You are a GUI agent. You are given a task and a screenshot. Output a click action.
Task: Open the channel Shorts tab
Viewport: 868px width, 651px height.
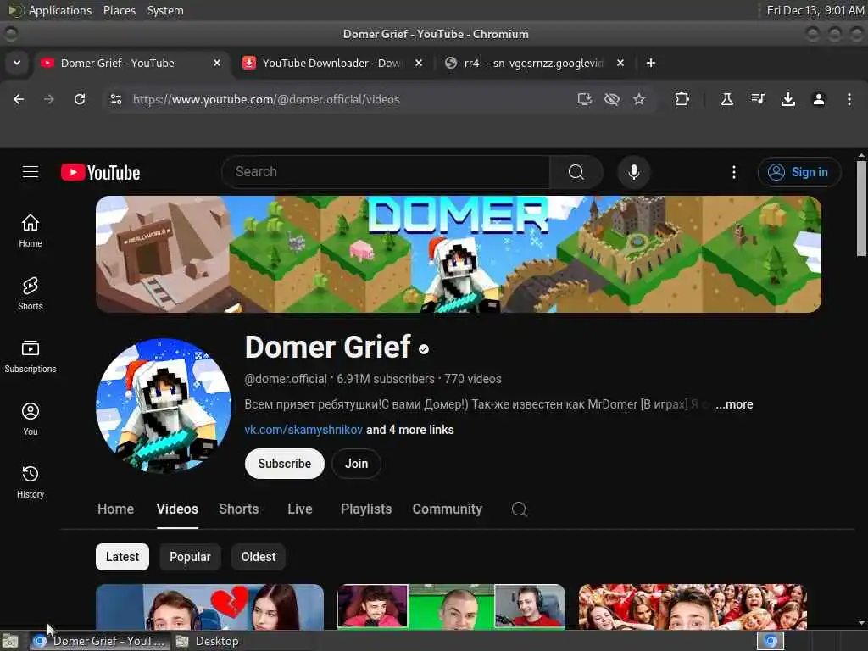(238, 509)
